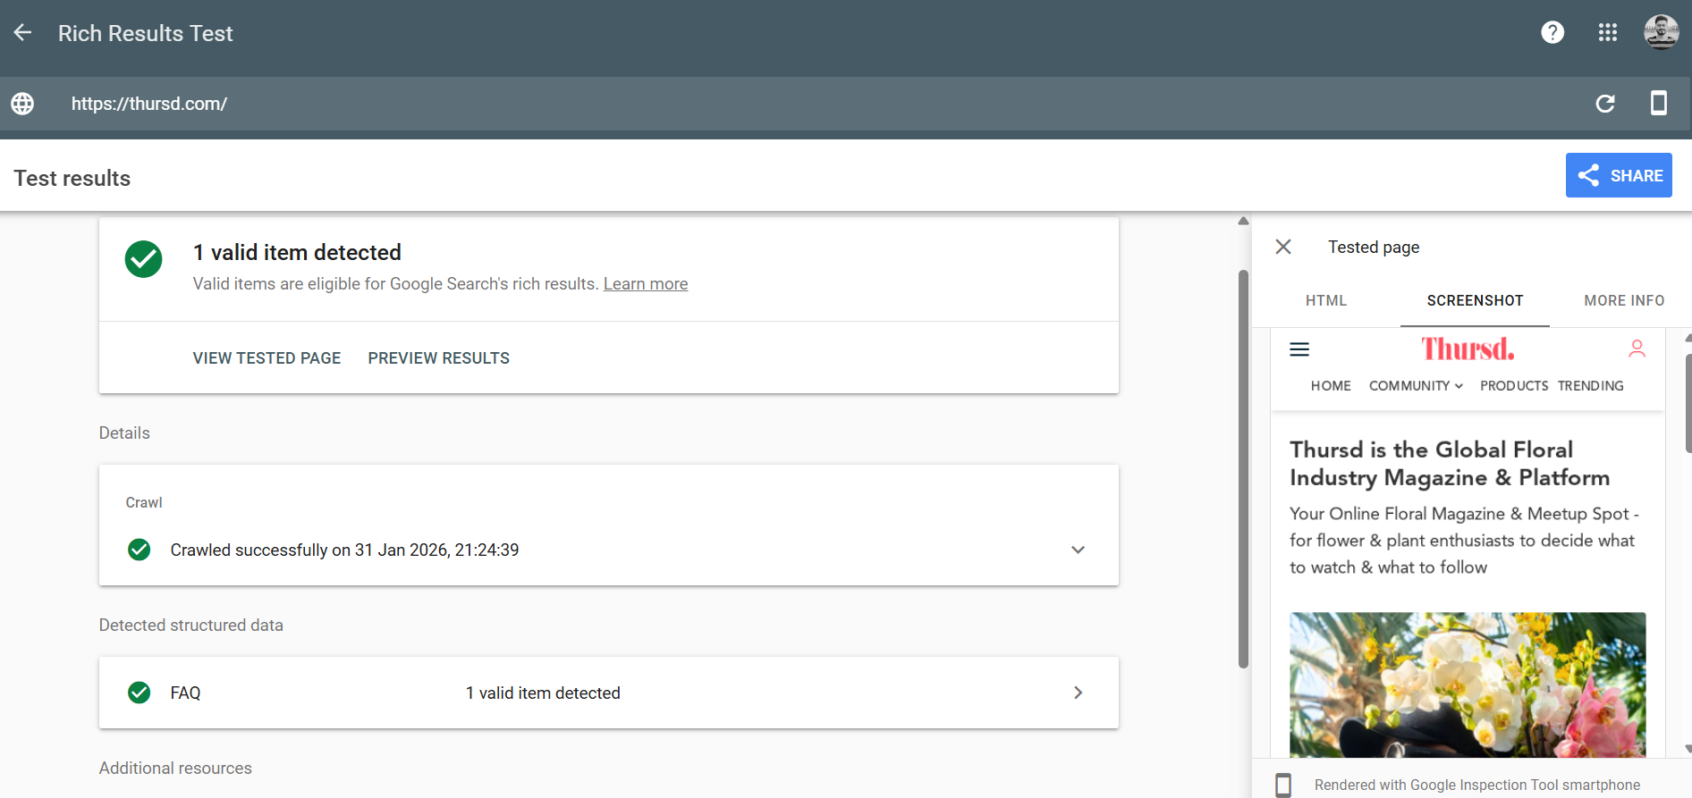Click the share icon in SHARE button
This screenshot has width=1692, height=798.
tap(1588, 175)
